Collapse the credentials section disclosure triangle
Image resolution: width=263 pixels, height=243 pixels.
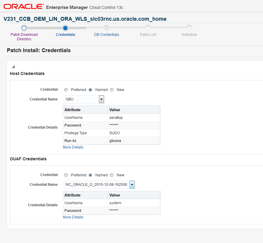click(13, 67)
